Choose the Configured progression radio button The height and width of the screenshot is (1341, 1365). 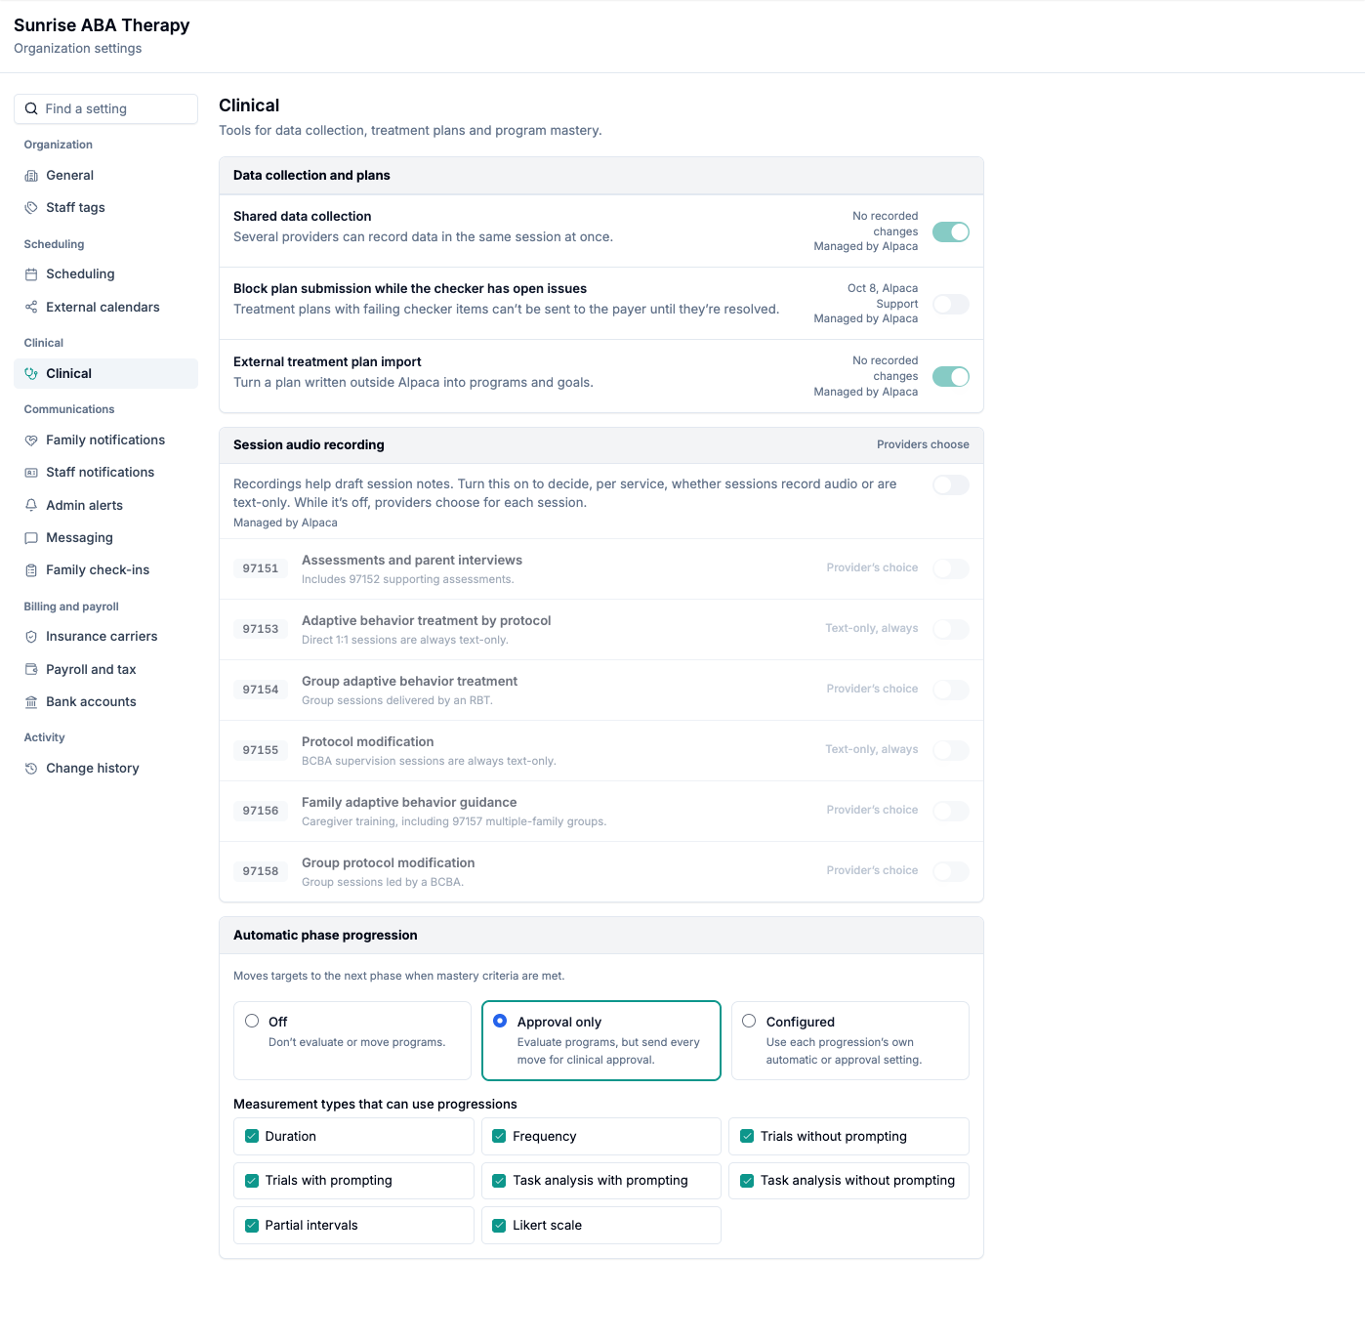tap(749, 1021)
